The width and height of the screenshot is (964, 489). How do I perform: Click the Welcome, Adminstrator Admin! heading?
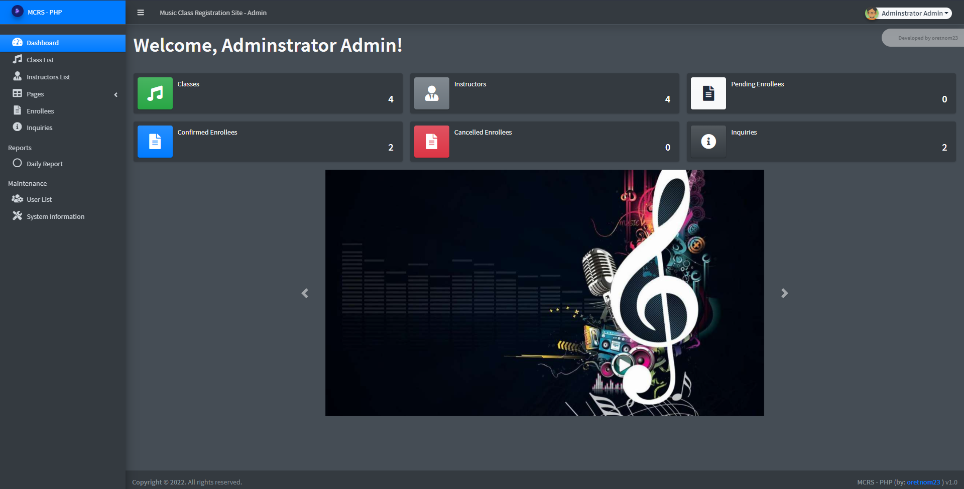268,45
